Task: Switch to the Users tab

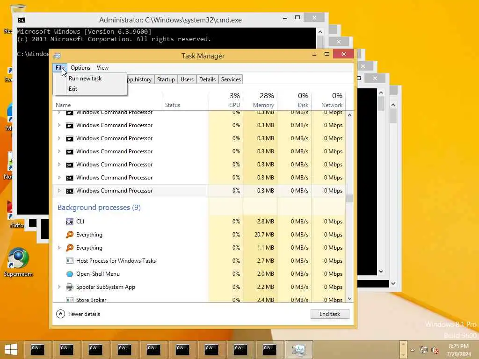Action: [187, 79]
